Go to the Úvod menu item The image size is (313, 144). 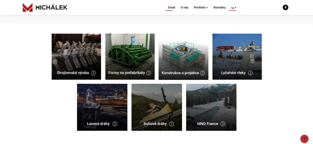[171, 8]
